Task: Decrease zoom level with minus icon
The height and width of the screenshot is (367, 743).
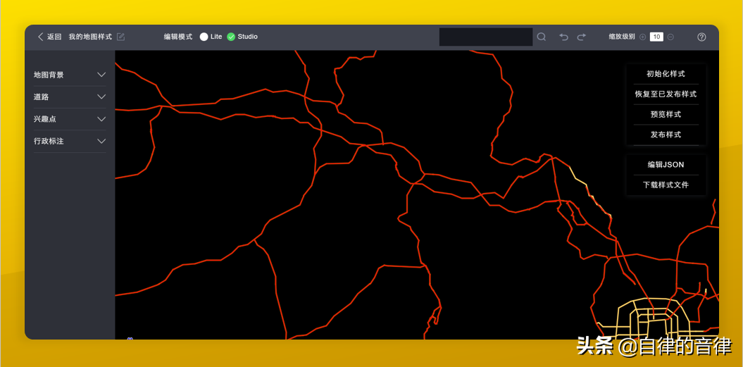Action: (670, 37)
